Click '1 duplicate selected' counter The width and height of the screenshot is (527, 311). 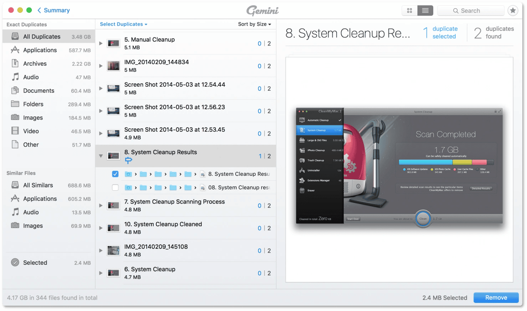pos(440,33)
